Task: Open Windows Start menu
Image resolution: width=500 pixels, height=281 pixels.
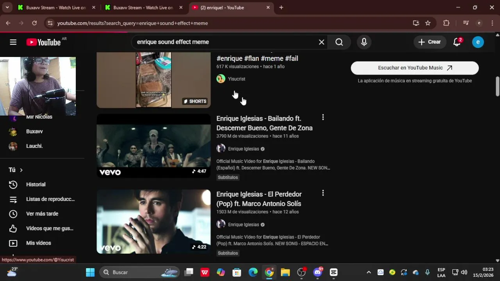Action: coord(90,272)
